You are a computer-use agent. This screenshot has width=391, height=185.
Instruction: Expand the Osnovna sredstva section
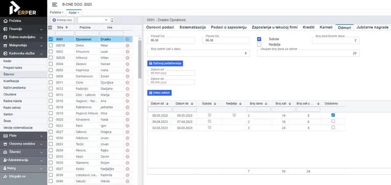click(23, 144)
